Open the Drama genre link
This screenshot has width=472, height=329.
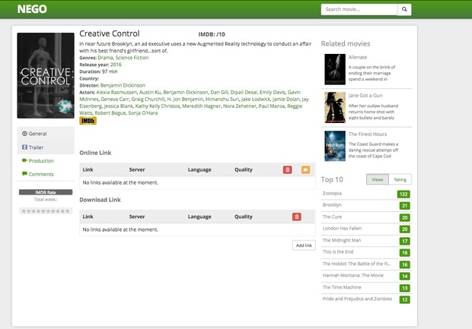coord(105,58)
